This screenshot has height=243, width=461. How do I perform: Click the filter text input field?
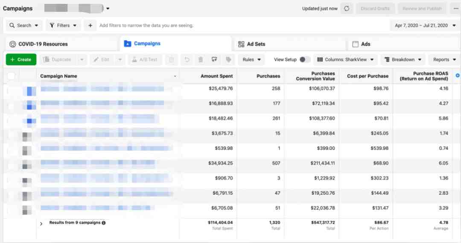pyautogui.click(x=242, y=26)
